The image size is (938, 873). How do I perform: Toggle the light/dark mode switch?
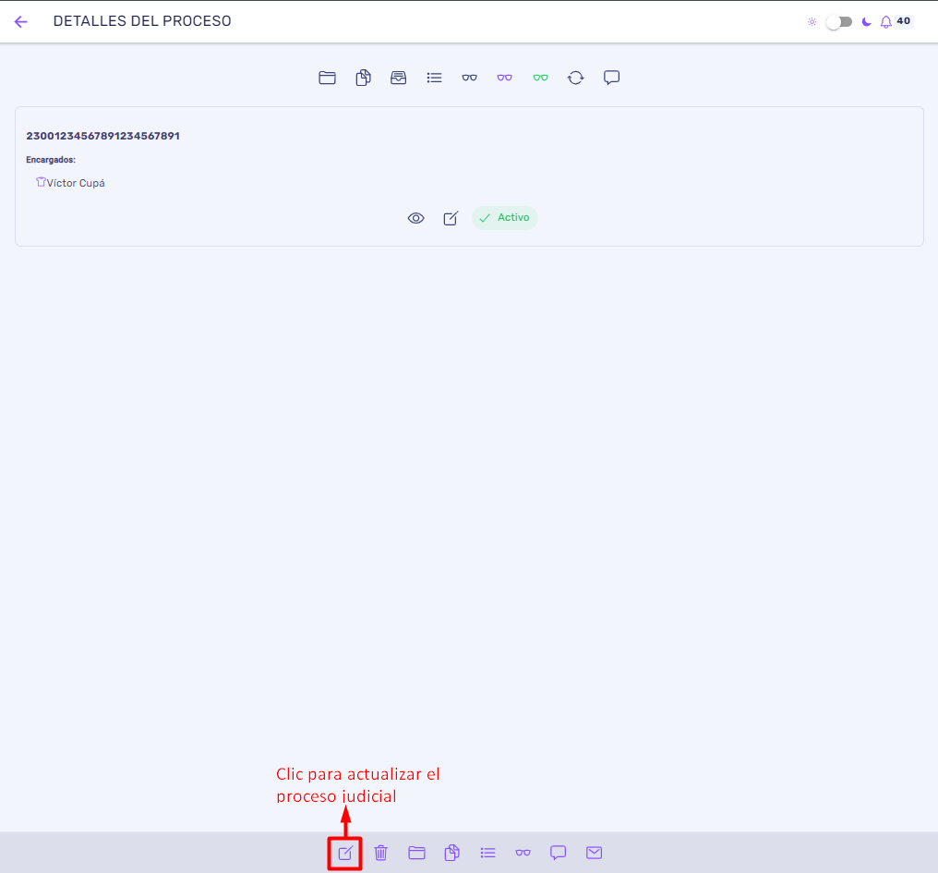point(838,22)
